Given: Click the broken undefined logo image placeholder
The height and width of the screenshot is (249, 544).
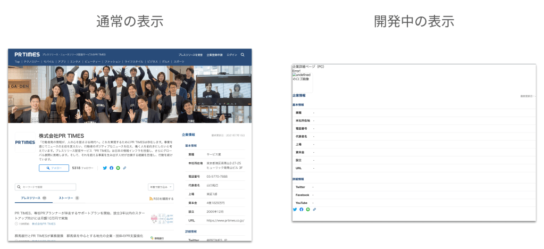Looking at the screenshot, I should (302, 81).
